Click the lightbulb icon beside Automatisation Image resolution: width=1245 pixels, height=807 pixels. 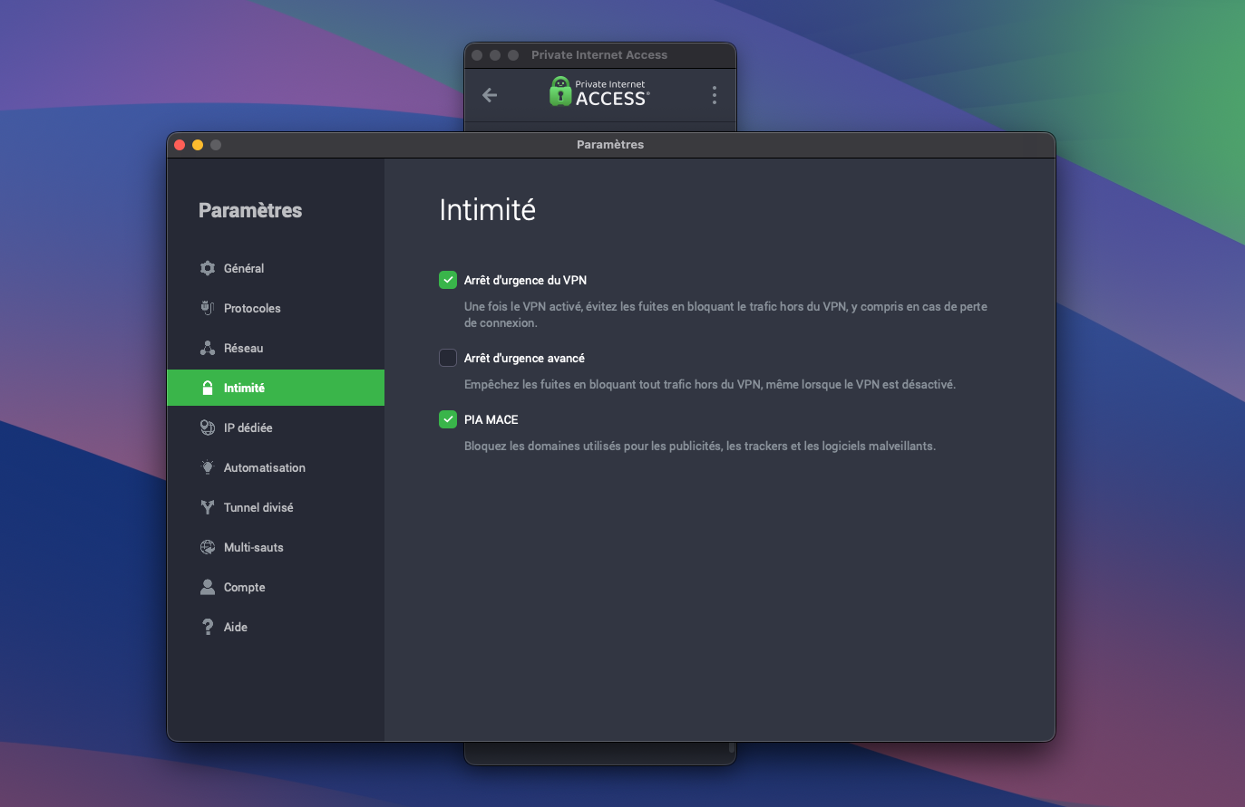(208, 467)
